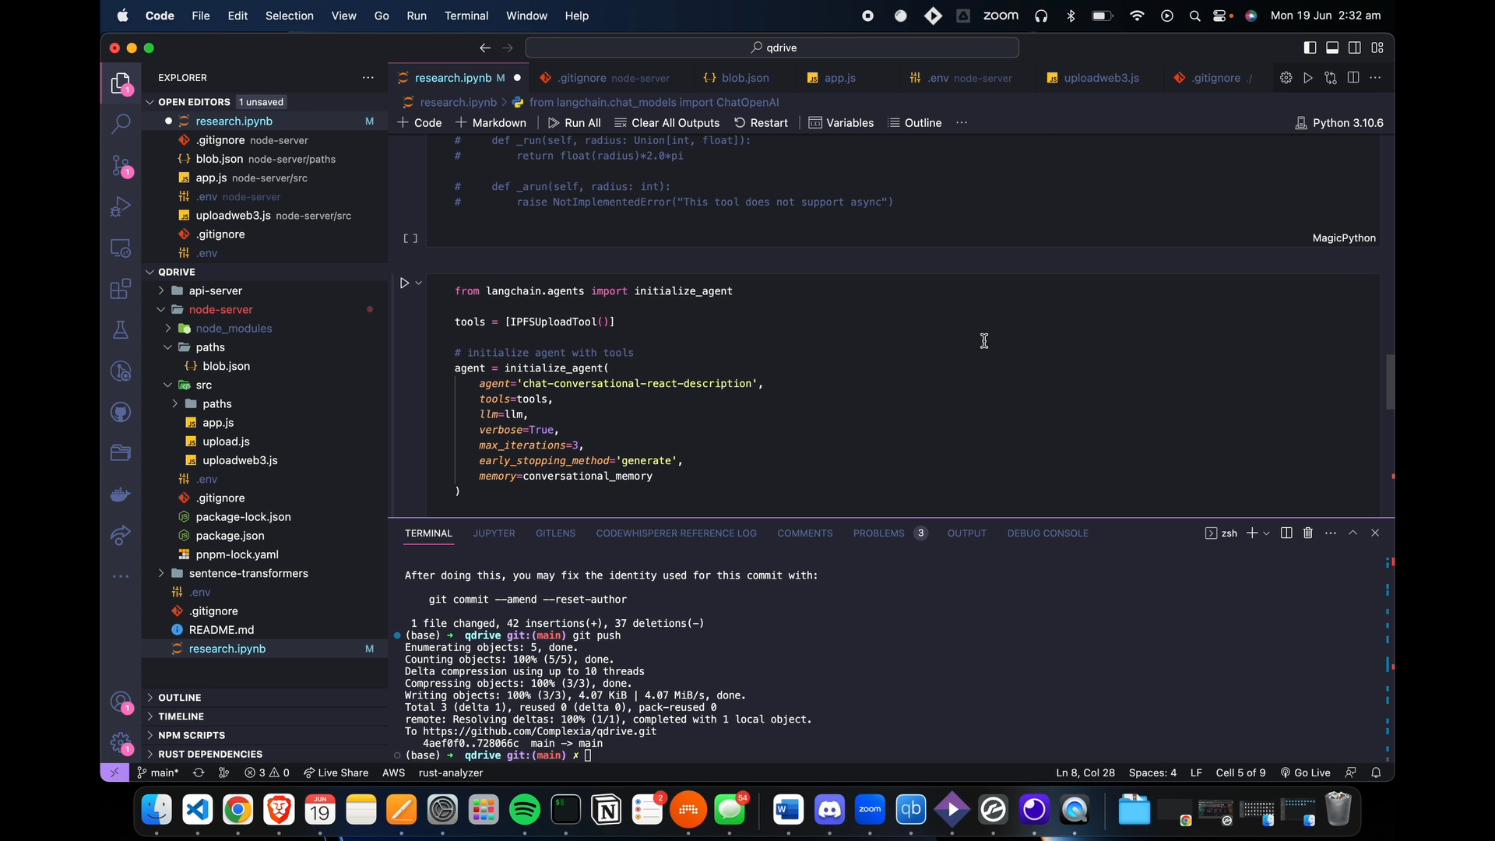Toggle the secondary side bar
The width and height of the screenshot is (1495, 841).
1355,48
